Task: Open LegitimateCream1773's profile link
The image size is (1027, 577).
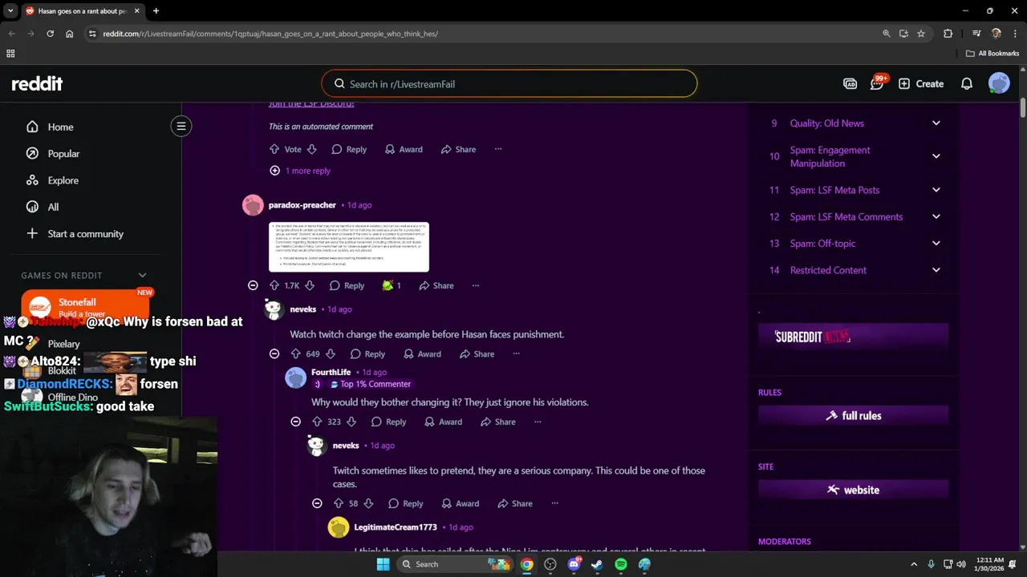Action: coord(396,527)
